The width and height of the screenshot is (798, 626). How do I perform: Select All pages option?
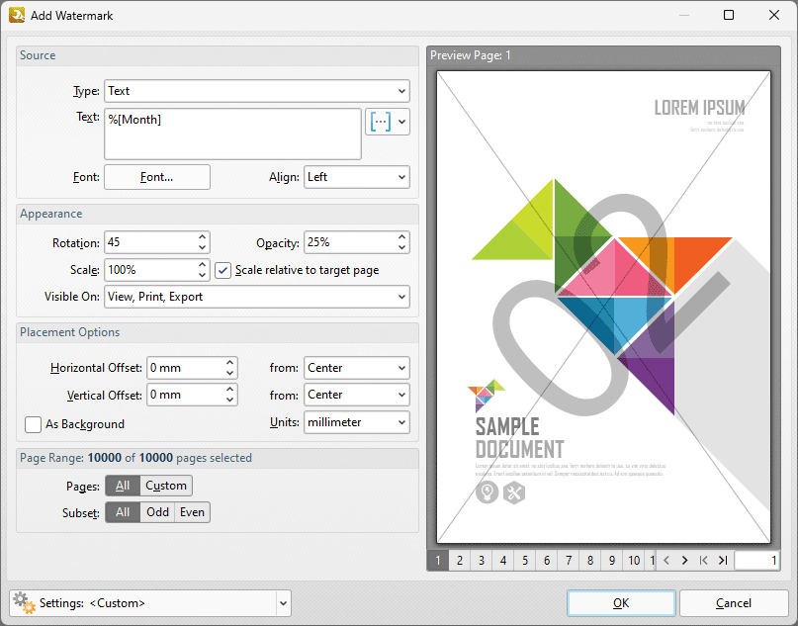pyautogui.click(x=123, y=486)
